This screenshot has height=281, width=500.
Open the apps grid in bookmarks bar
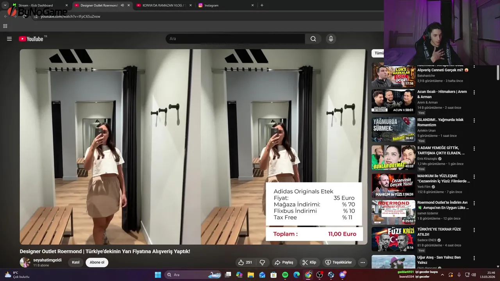pyautogui.click(x=5, y=26)
